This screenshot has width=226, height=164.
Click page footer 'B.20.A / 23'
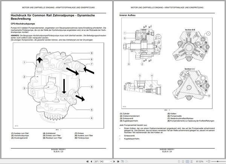58,152
